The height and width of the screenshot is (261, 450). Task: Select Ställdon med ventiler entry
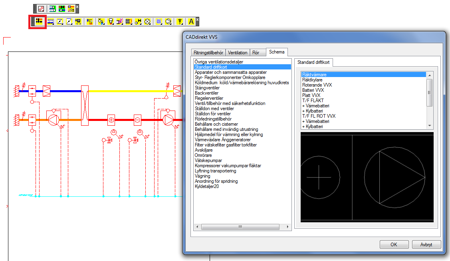pos(214,109)
